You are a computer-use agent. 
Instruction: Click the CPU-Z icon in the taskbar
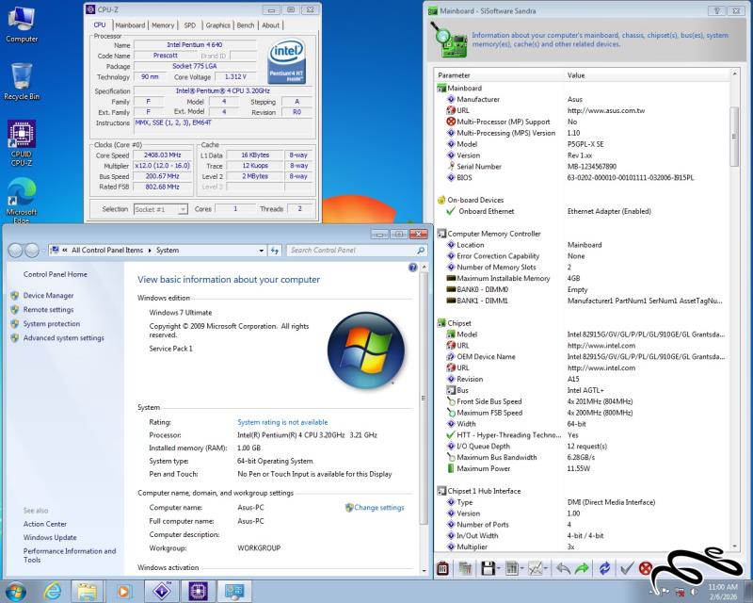[x=197, y=591]
